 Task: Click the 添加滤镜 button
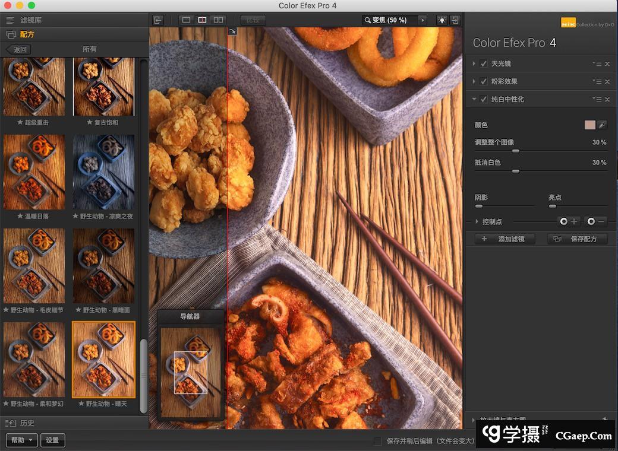pyautogui.click(x=505, y=239)
